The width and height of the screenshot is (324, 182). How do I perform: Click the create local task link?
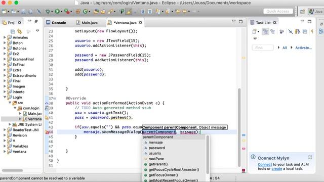[277, 168]
